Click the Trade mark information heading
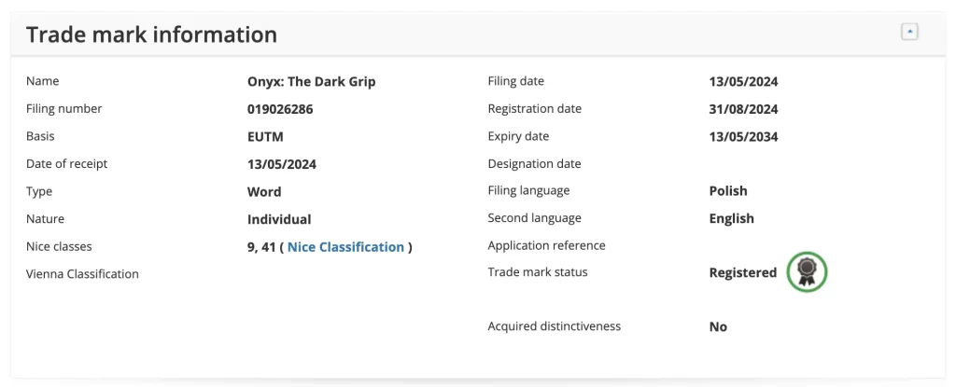Viewport: 956px width, 387px height. (152, 35)
